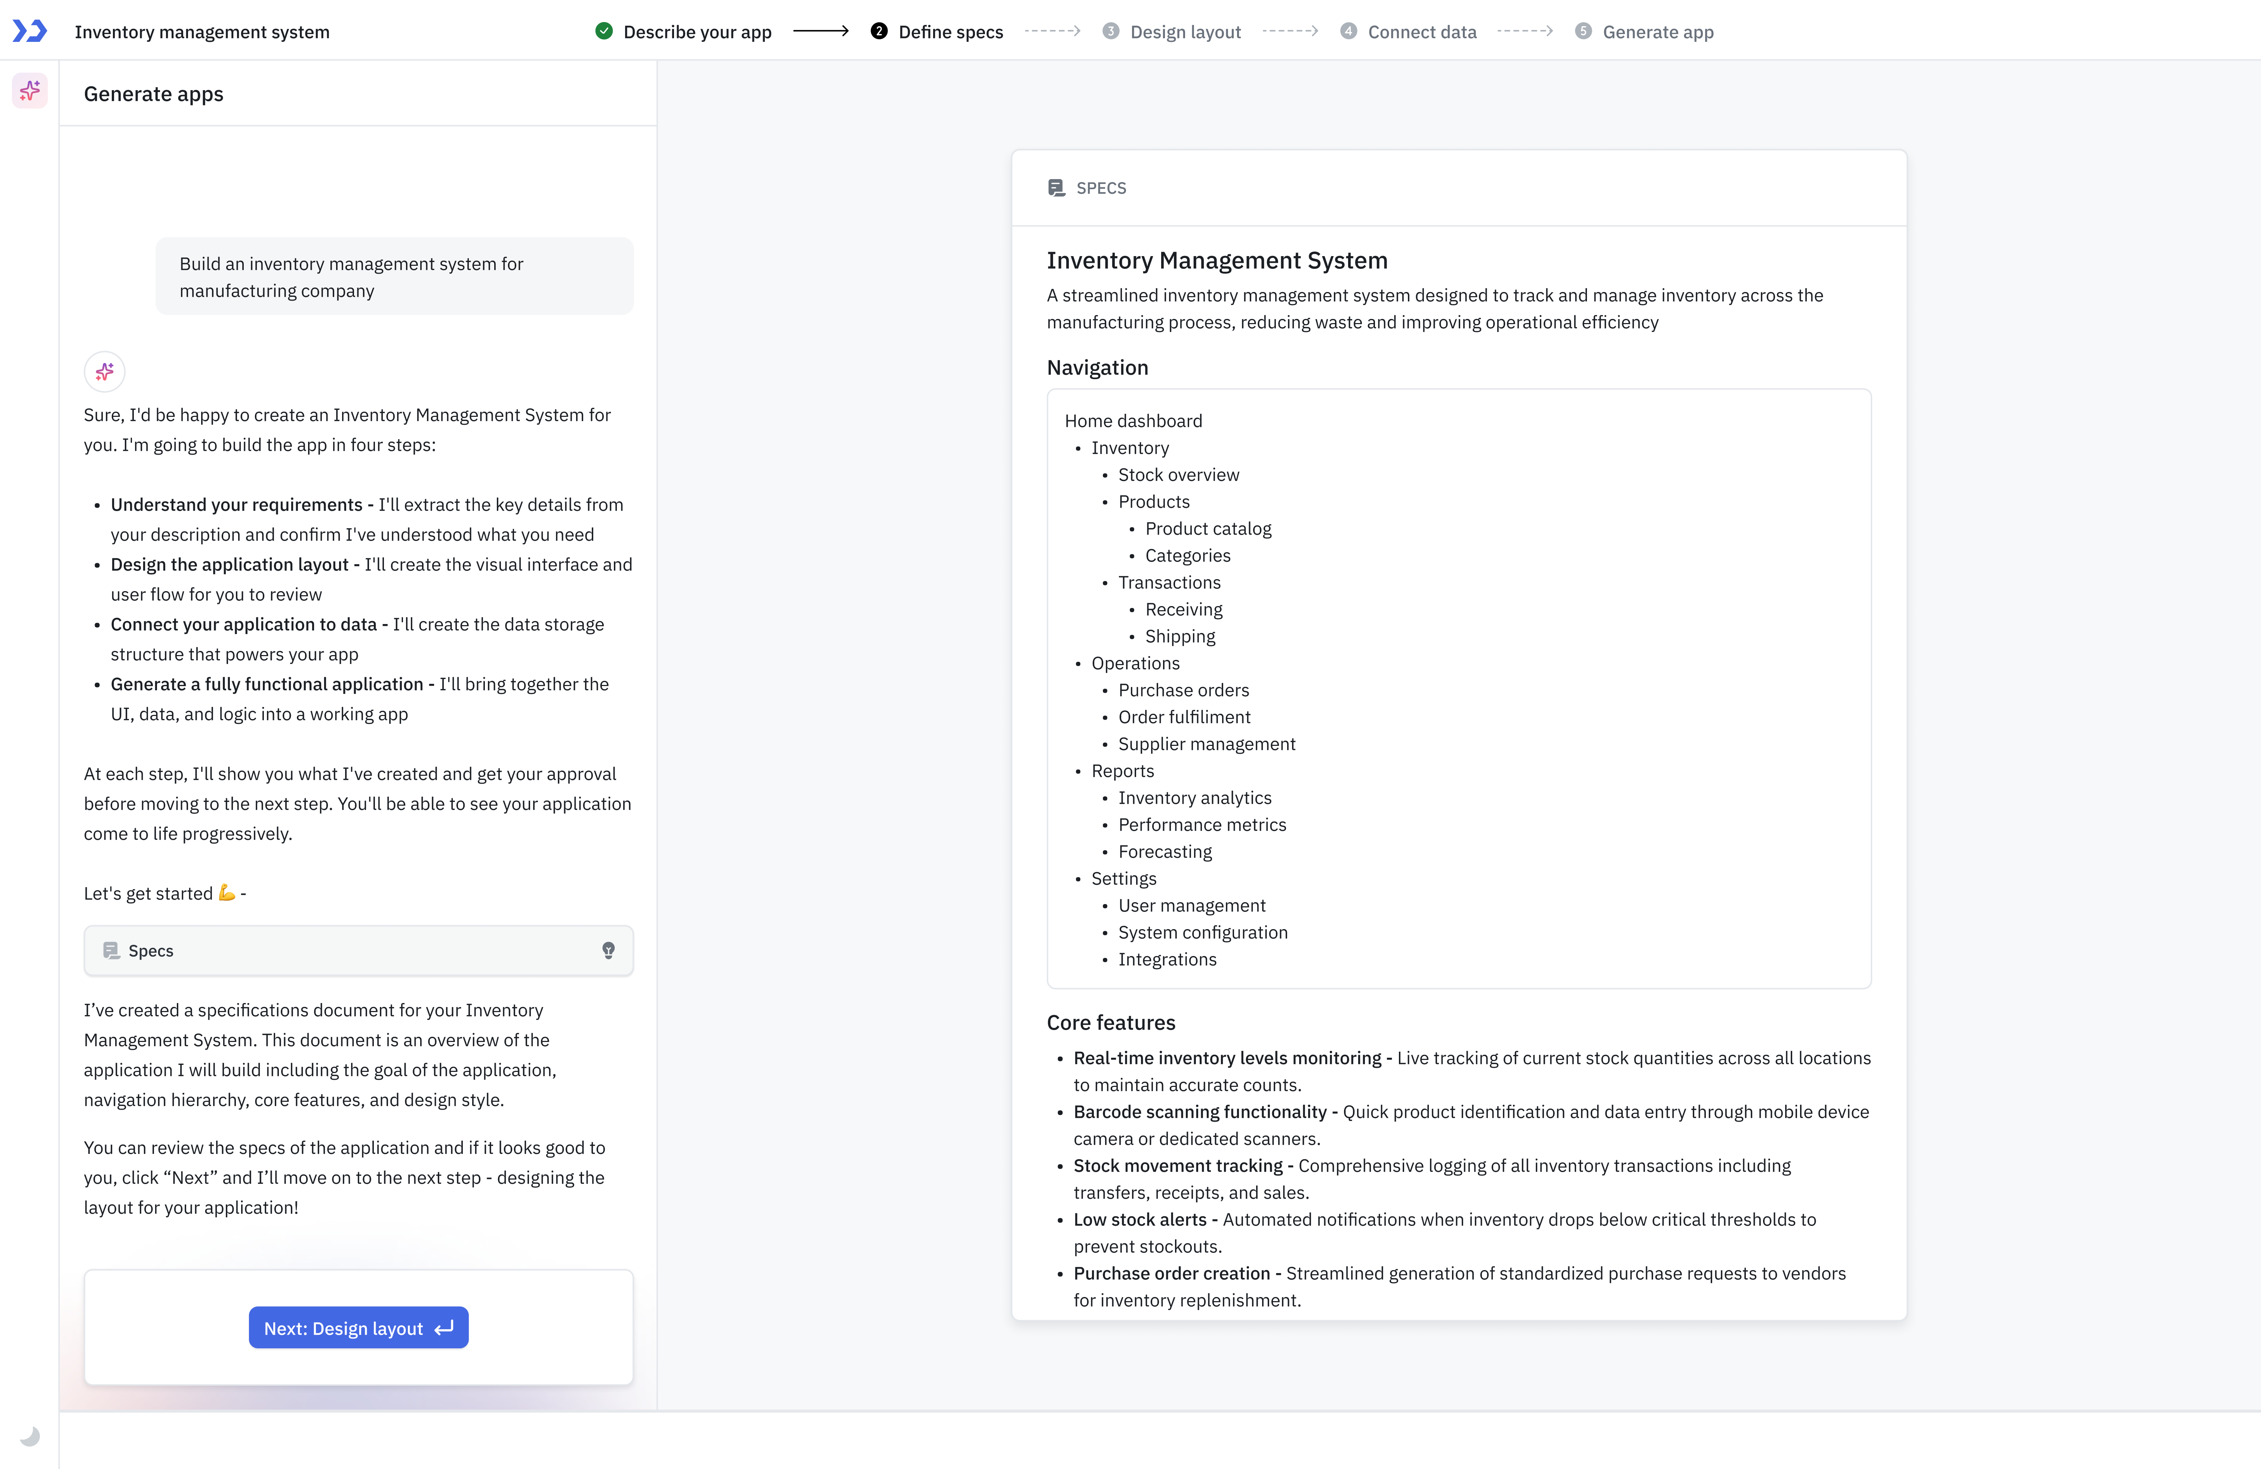2261x1469 pixels.
Task: Click the Inventory management system app title
Action: [202, 32]
